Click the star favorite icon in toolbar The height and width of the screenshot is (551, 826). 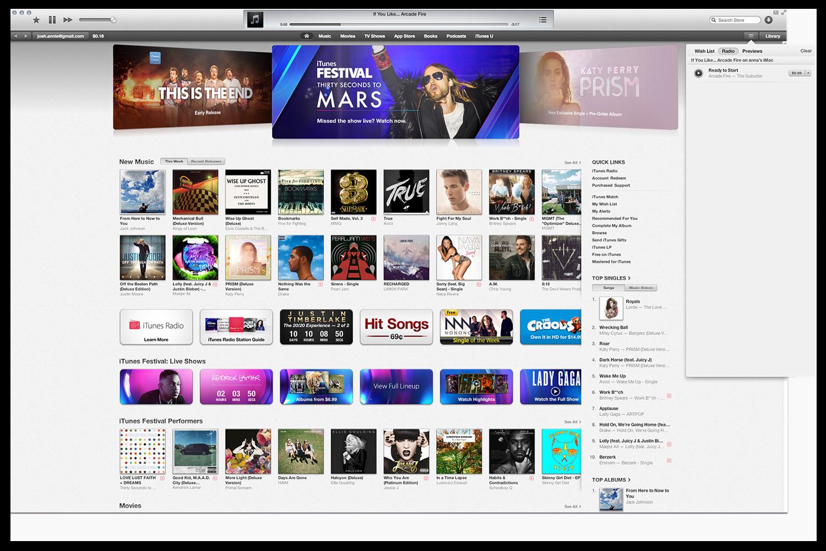point(36,20)
